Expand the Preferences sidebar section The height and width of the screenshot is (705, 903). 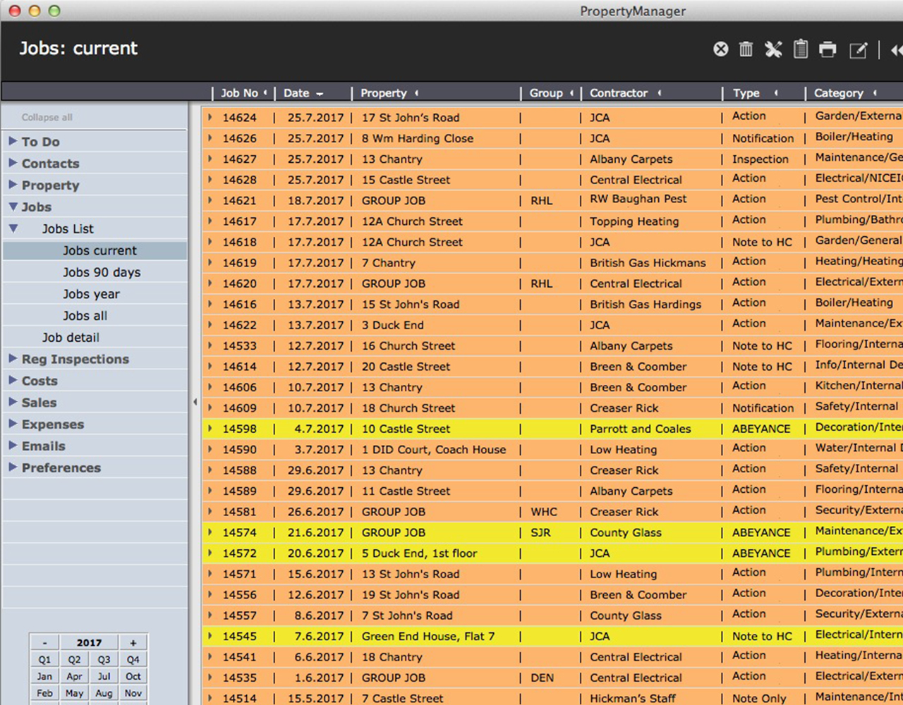coord(13,468)
